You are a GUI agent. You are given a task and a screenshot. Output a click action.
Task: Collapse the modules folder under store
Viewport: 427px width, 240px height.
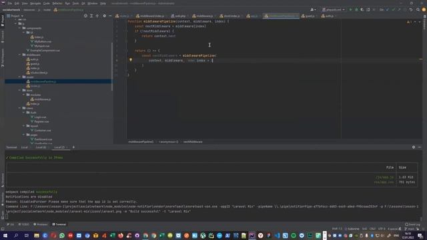24,95
